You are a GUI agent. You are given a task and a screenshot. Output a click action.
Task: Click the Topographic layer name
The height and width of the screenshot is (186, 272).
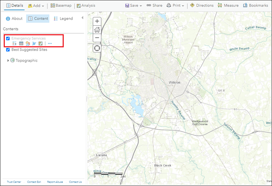pyautogui.click(x=27, y=61)
